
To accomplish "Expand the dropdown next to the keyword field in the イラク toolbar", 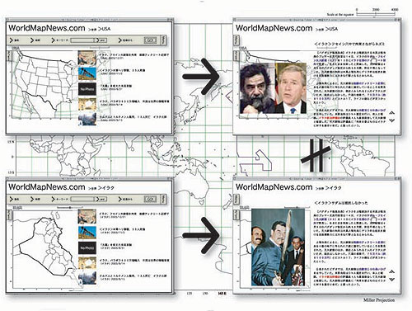I will tap(101, 199).
